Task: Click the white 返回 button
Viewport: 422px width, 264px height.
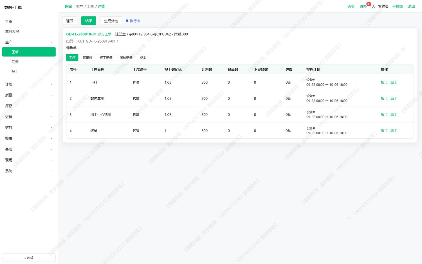Action: (69, 21)
